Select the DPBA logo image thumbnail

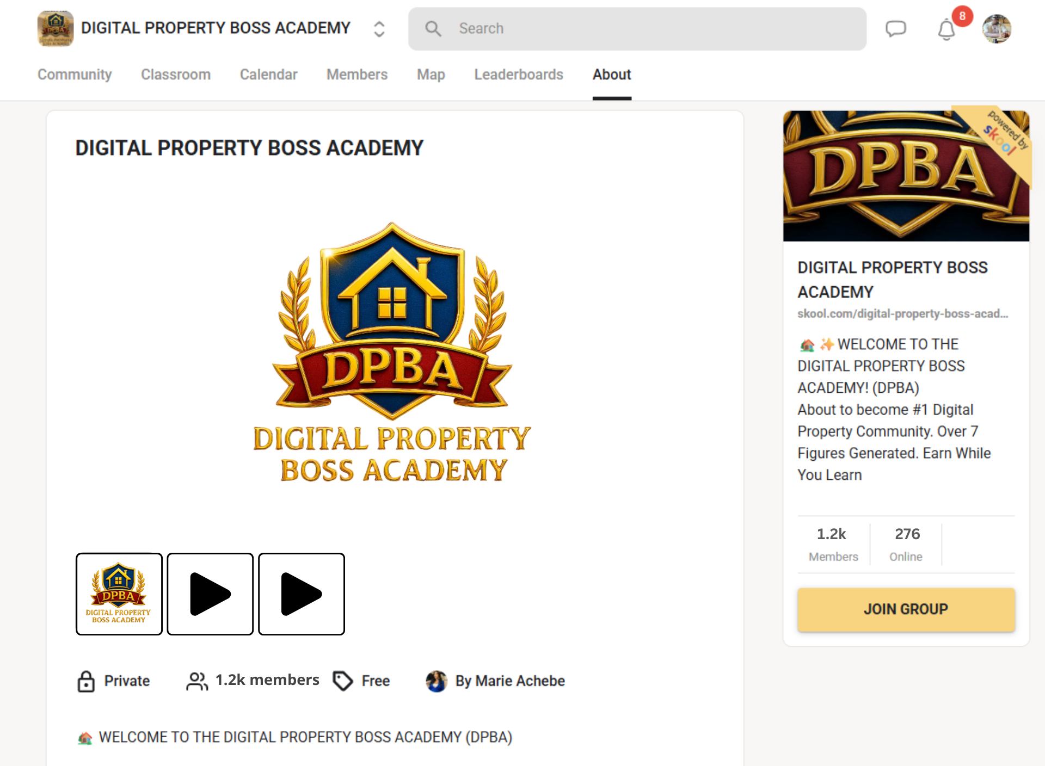click(x=119, y=594)
